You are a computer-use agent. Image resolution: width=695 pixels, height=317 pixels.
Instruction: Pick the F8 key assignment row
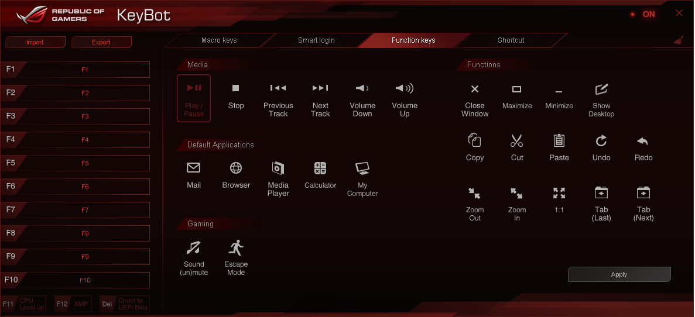pyautogui.click(x=75, y=233)
